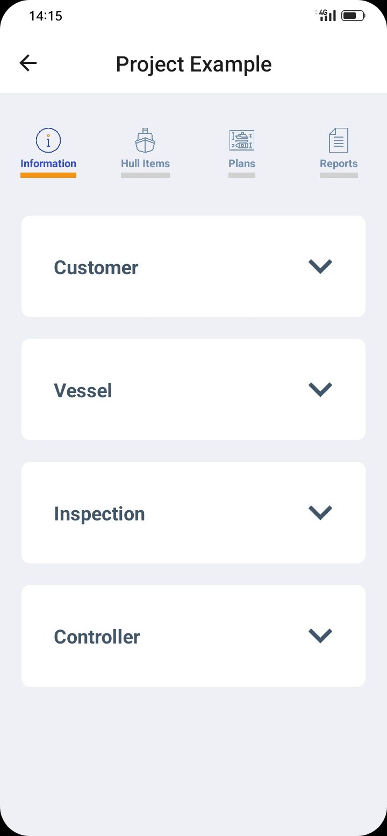Tap the Reports document icon
The width and height of the screenshot is (387, 836).
(339, 140)
